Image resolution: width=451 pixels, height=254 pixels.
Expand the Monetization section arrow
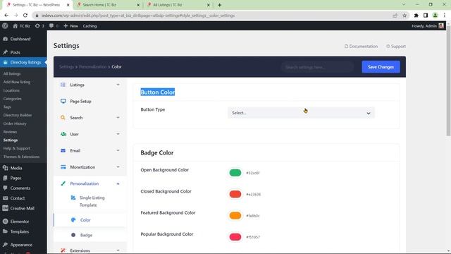pyautogui.click(x=118, y=167)
